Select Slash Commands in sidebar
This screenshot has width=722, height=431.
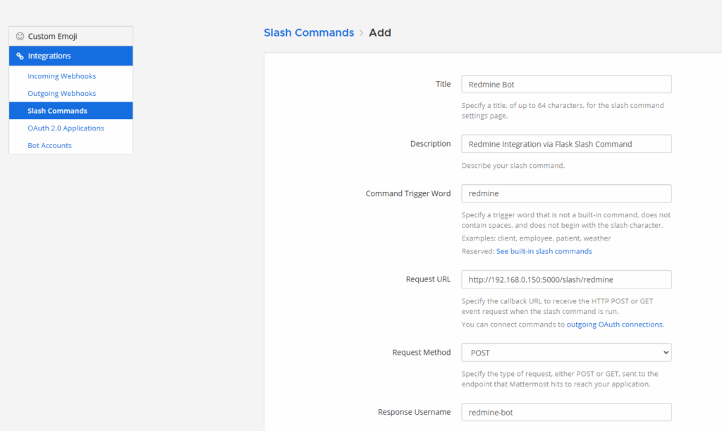click(57, 111)
